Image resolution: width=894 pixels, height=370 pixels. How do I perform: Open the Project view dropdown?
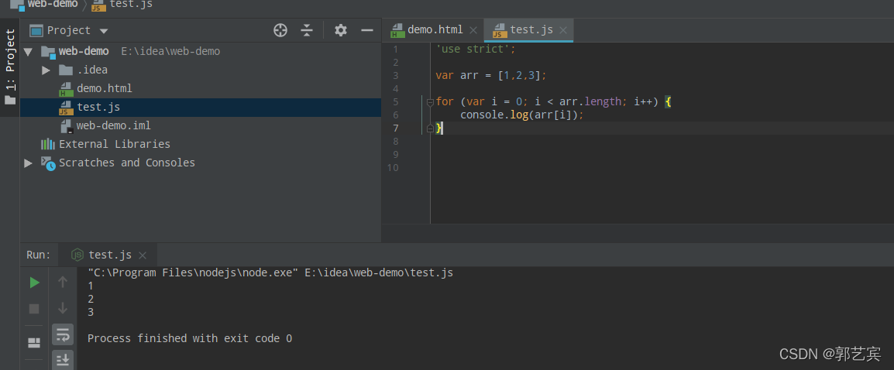[x=104, y=31]
